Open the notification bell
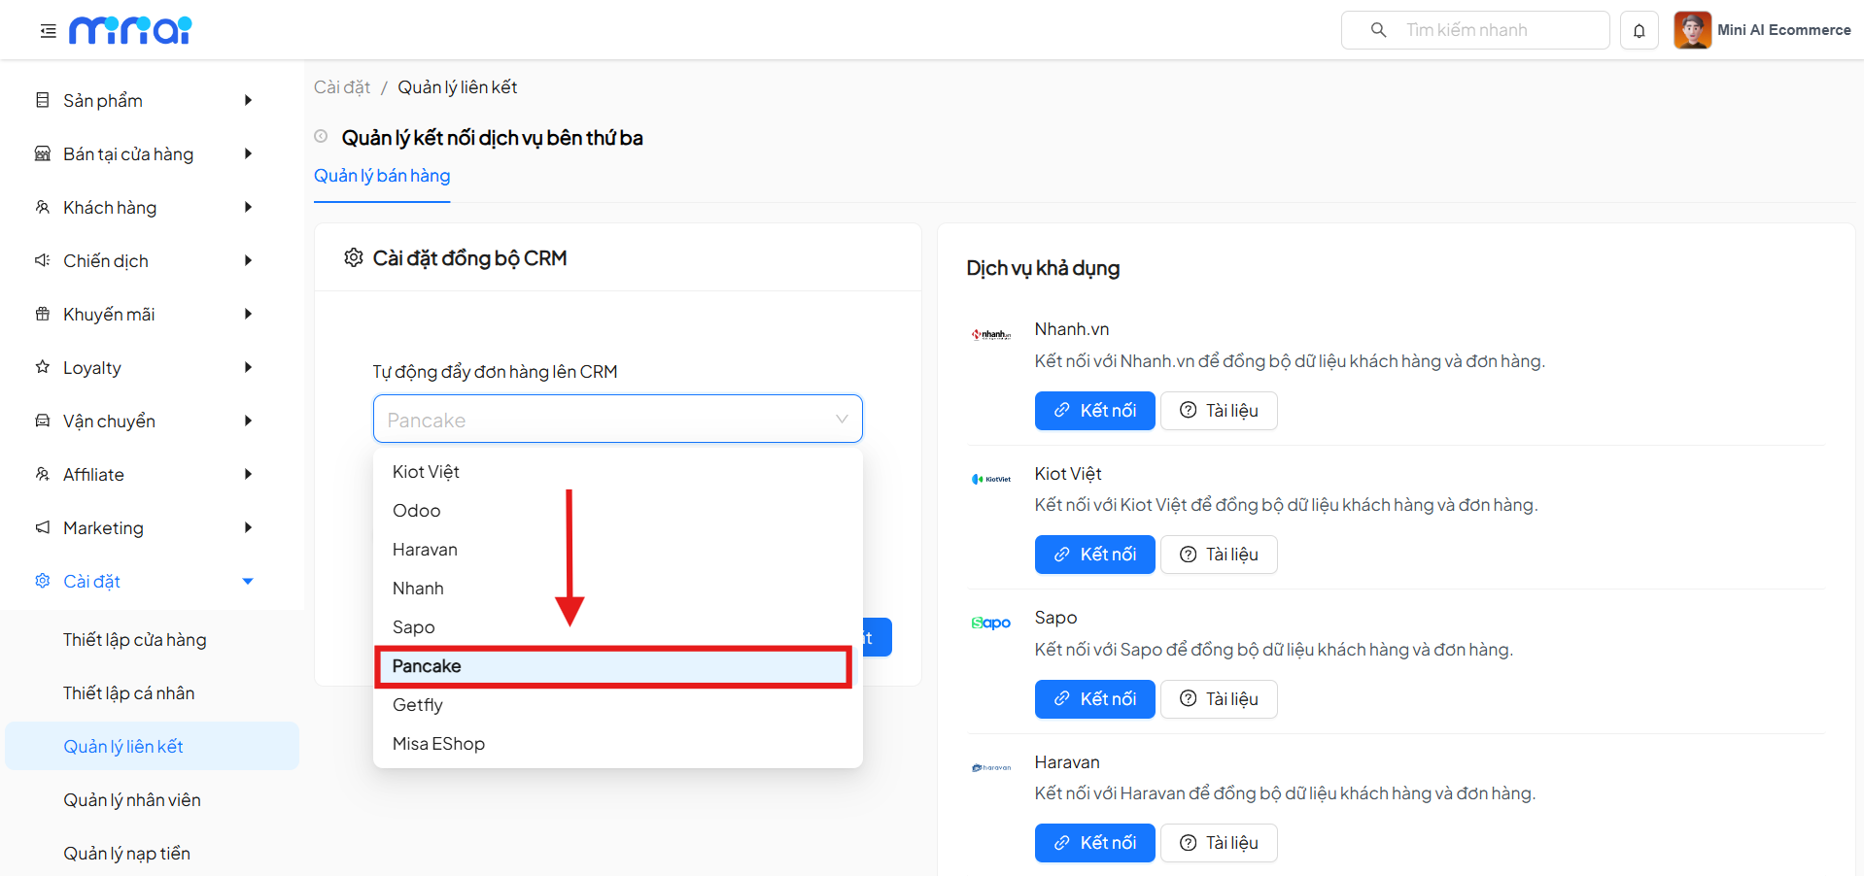 click(x=1639, y=30)
